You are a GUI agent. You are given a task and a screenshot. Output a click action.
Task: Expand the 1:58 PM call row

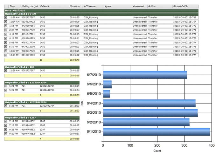(x=6, y=26)
